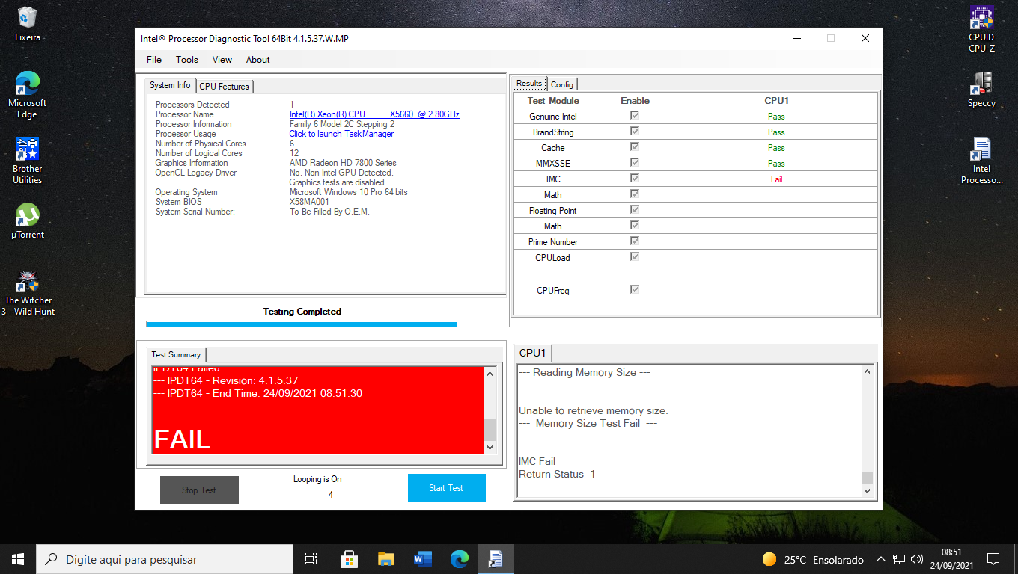The height and width of the screenshot is (574, 1018).
Task: Click to launch TaskManager link
Action: tap(341, 134)
